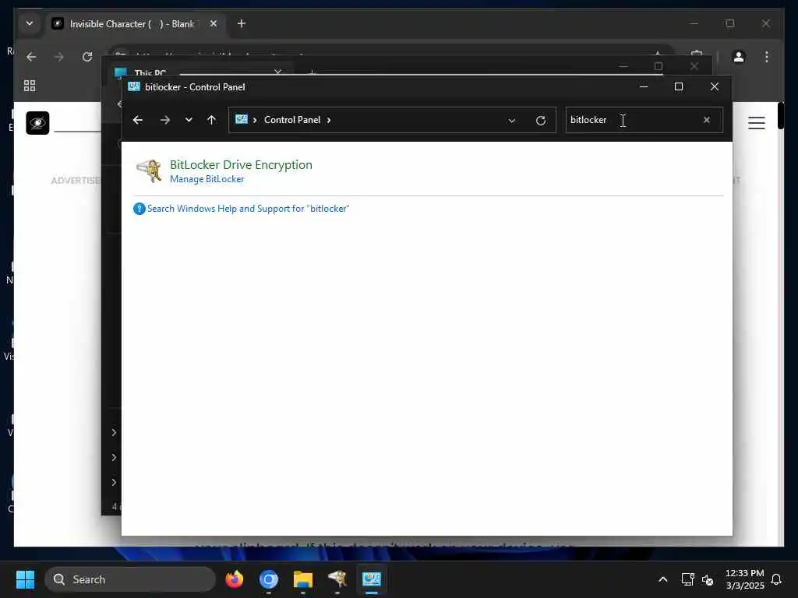The height and width of the screenshot is (598, 798).
Task: Open Windows Start menu
Action: pyautogui.click(x=25, y=579)
